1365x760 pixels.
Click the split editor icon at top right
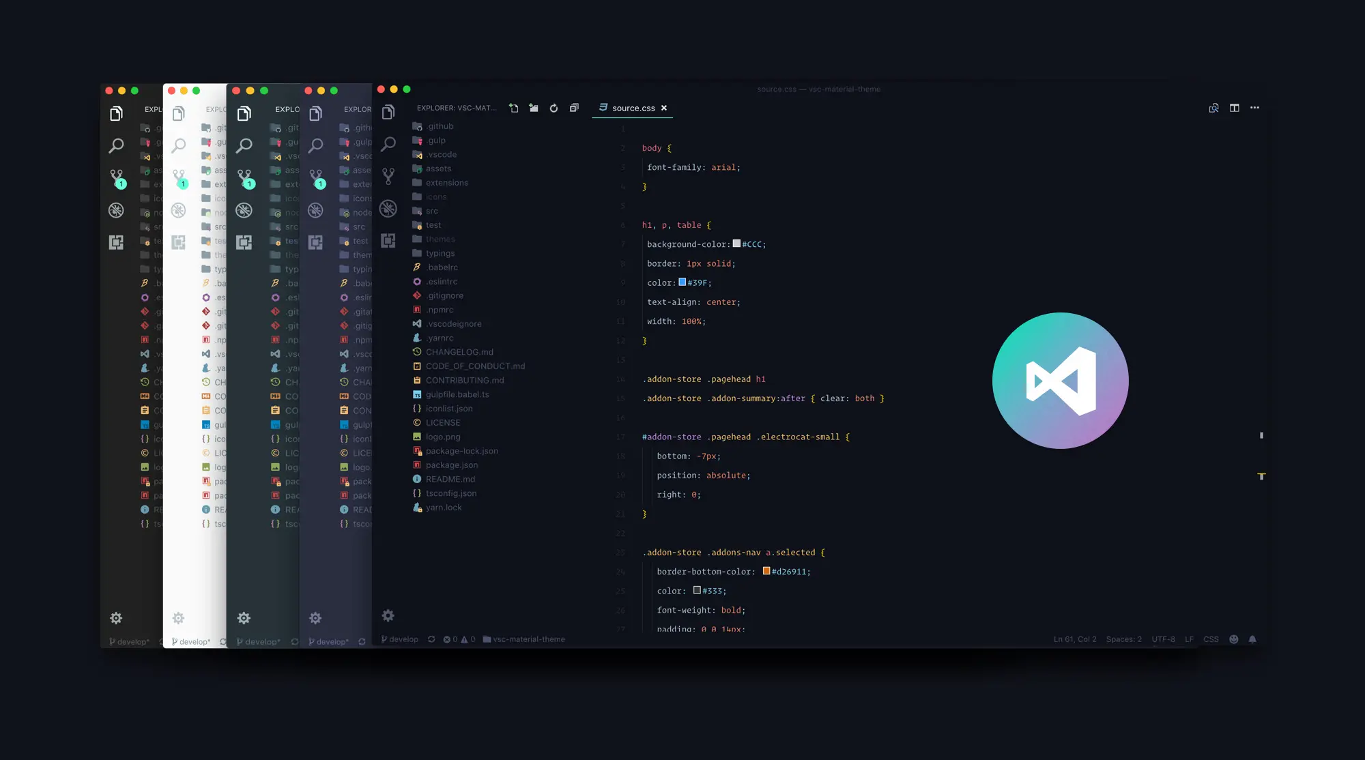pos(1234,108)
